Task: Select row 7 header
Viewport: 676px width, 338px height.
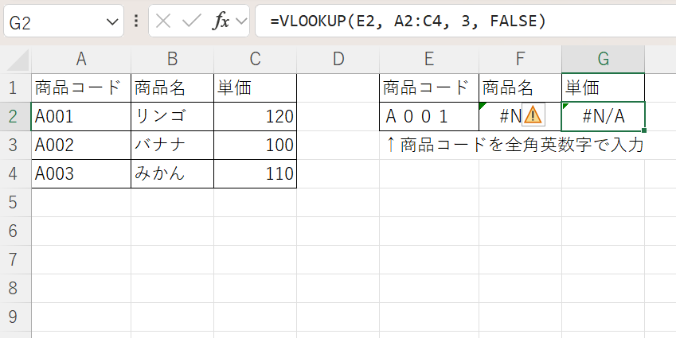Action: tap(15, 259)
